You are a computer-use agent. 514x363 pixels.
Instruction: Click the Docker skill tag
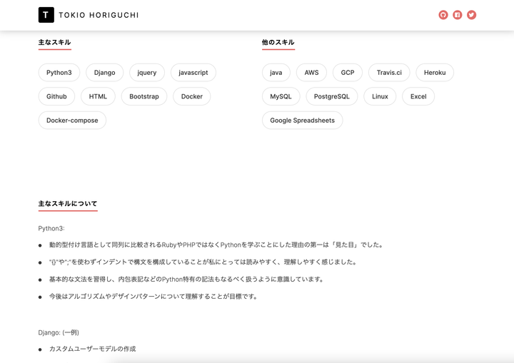tap(192, 96)
